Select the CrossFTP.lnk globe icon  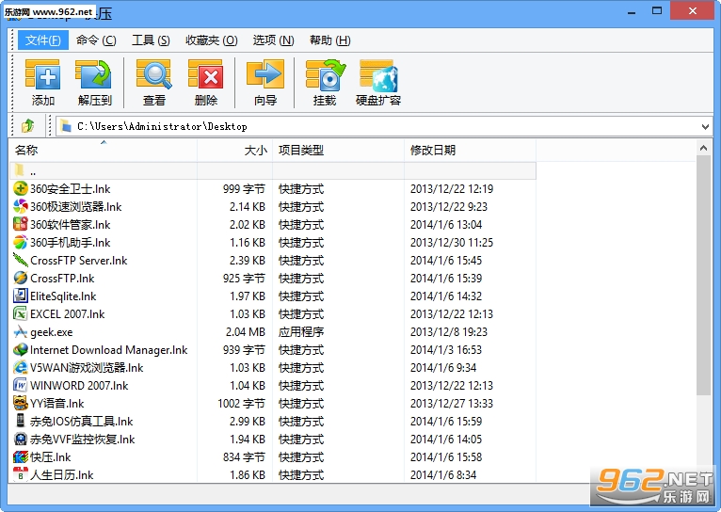click(x=20, y=278)
